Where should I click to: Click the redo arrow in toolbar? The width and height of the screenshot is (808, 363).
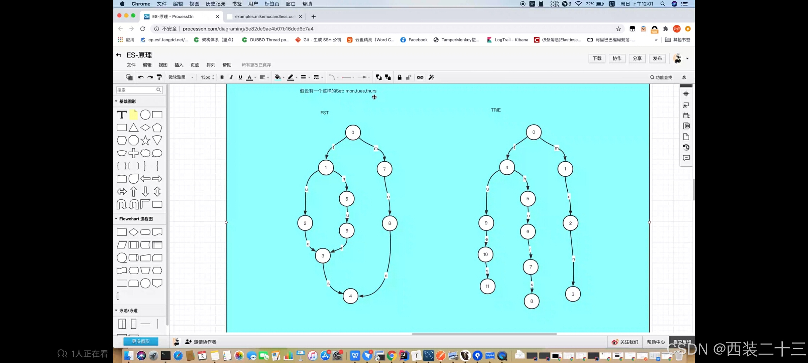(x=150, y=77)
